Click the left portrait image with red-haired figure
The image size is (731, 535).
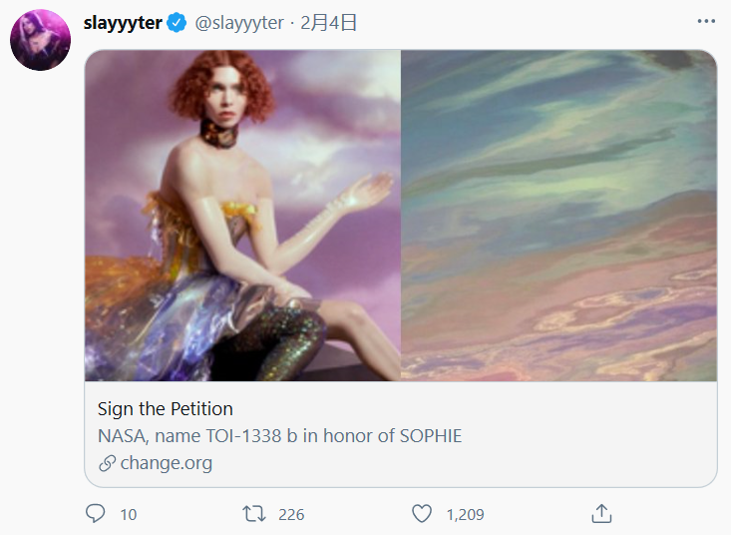coord(242,216)
